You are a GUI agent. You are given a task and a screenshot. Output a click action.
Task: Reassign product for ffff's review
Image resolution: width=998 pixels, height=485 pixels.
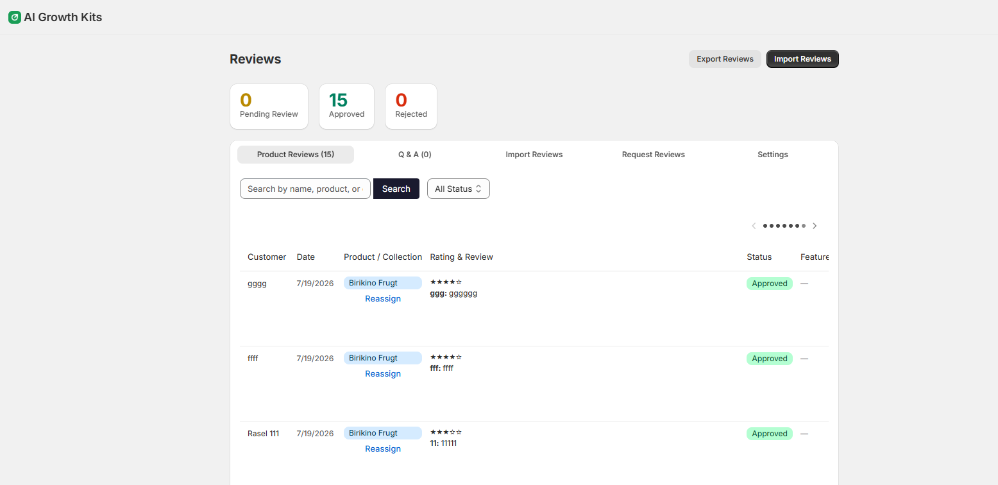pos(383,374)
